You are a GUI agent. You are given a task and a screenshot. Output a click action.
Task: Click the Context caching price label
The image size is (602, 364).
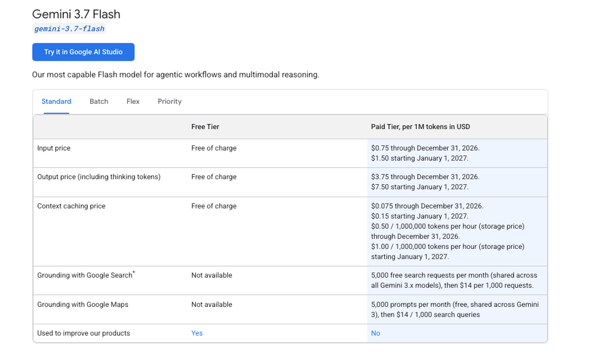(71, 206)
